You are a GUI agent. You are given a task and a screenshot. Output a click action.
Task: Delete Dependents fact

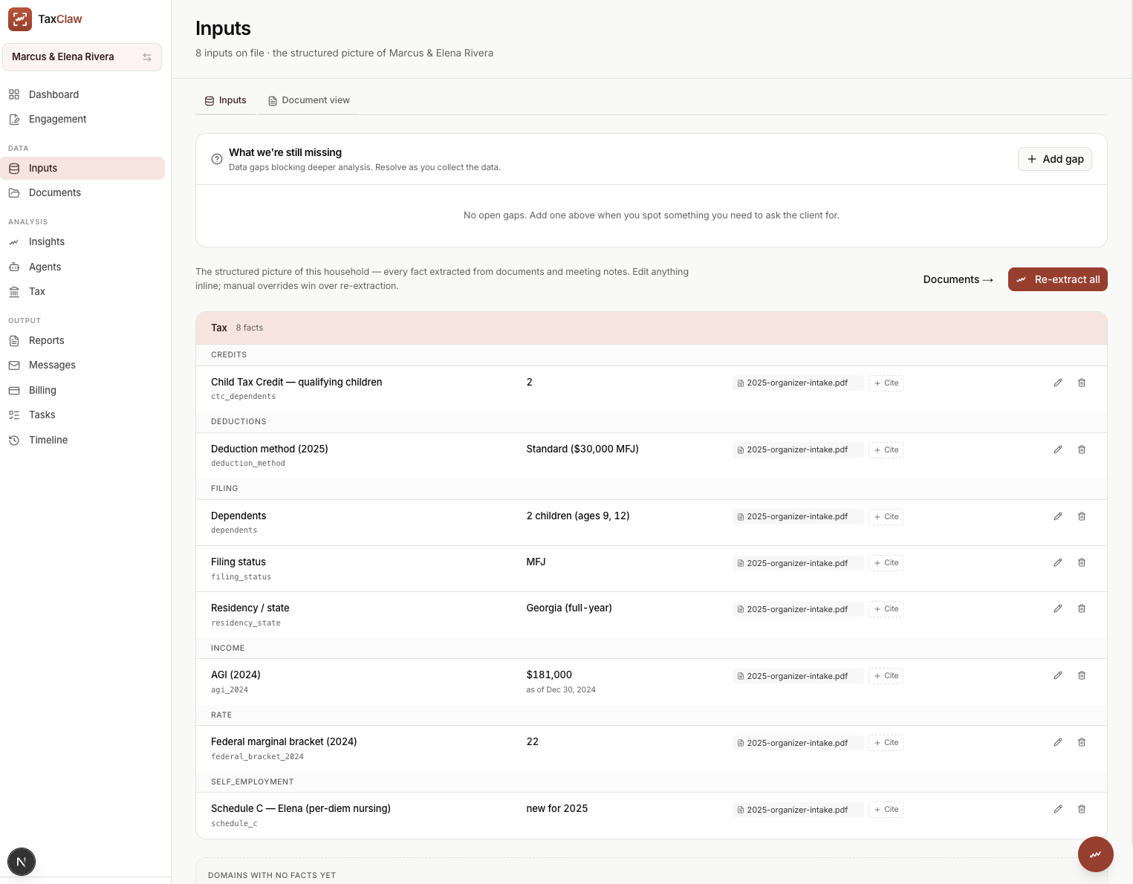[x=1082, y=516]
